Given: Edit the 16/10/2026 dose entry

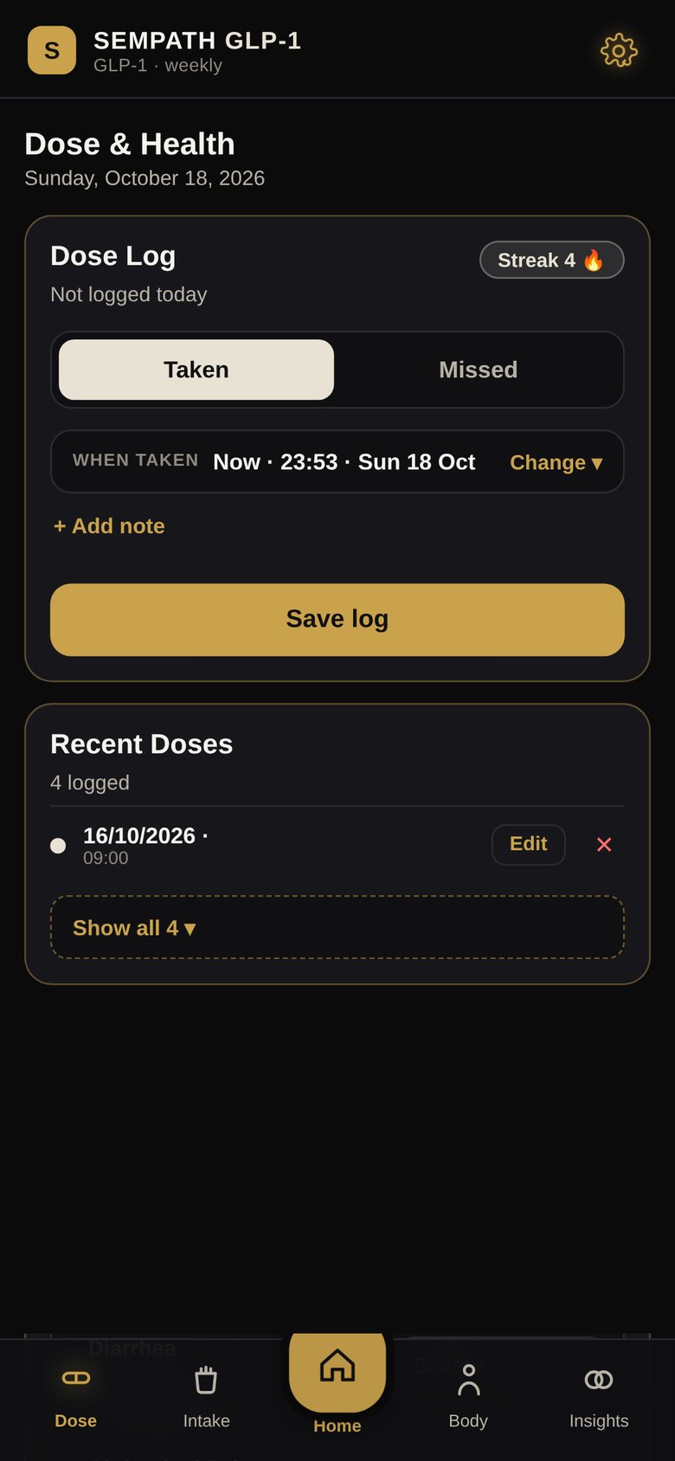Looking at the screenshot, I should tap(529, 845).
